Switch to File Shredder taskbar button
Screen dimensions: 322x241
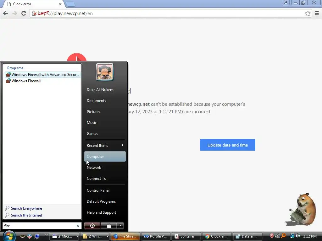(125, 236)
